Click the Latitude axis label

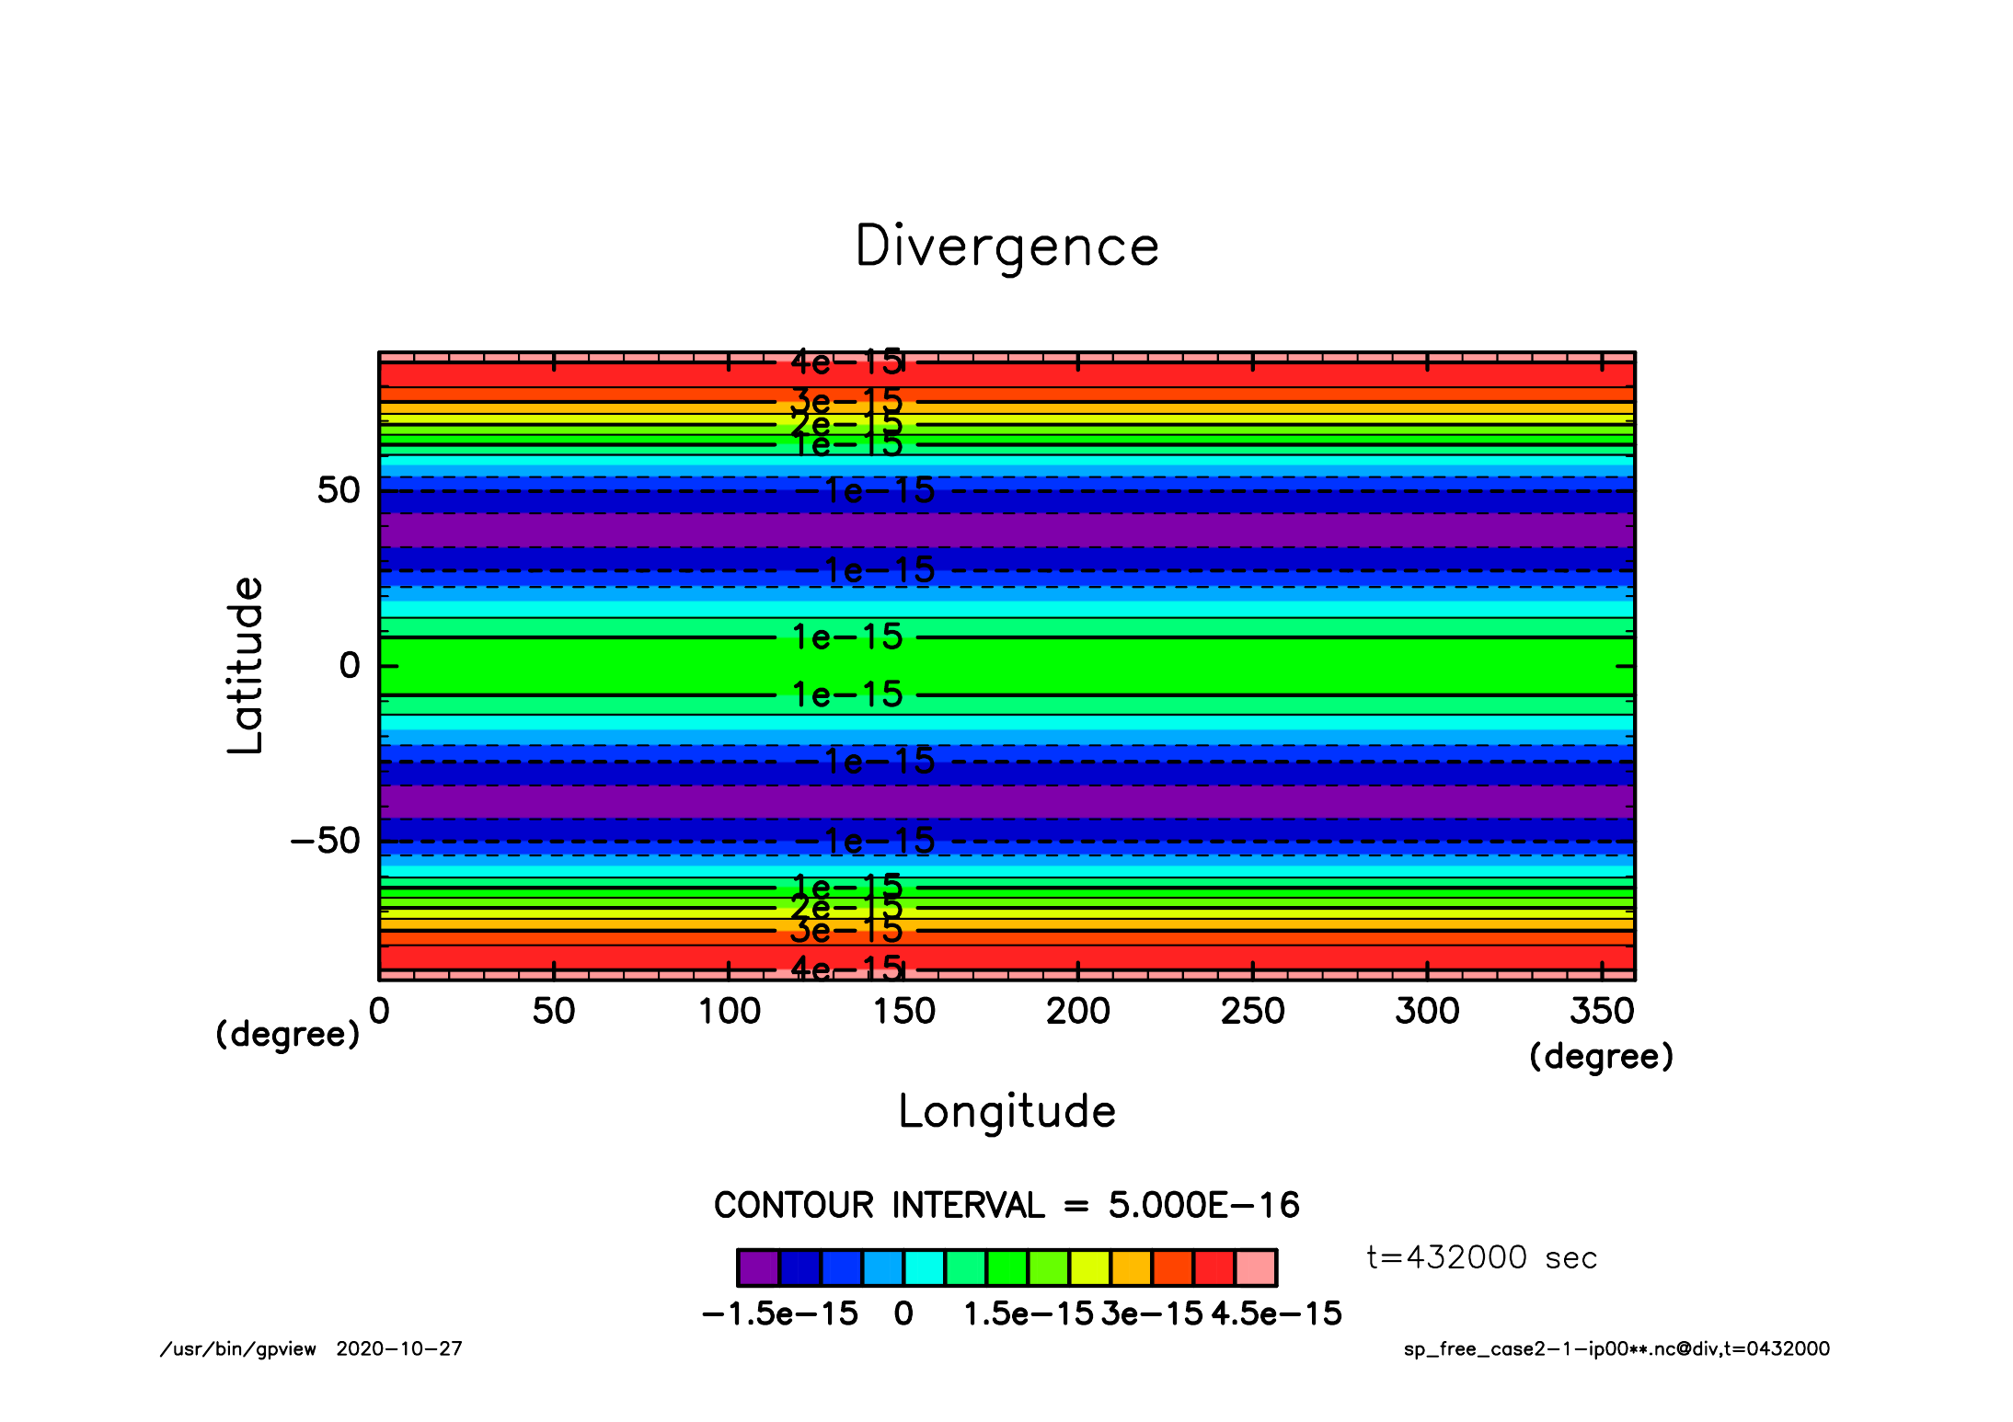pos(245,665)
